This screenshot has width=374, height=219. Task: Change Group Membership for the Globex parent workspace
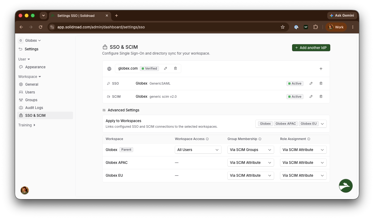coord(251,150)
